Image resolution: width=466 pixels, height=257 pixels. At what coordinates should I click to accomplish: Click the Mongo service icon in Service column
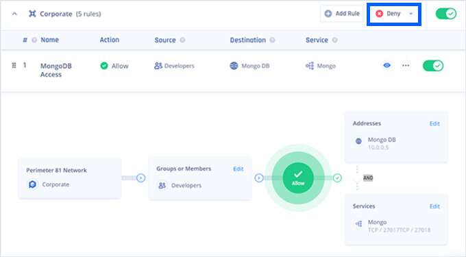[x=310, y=66]
